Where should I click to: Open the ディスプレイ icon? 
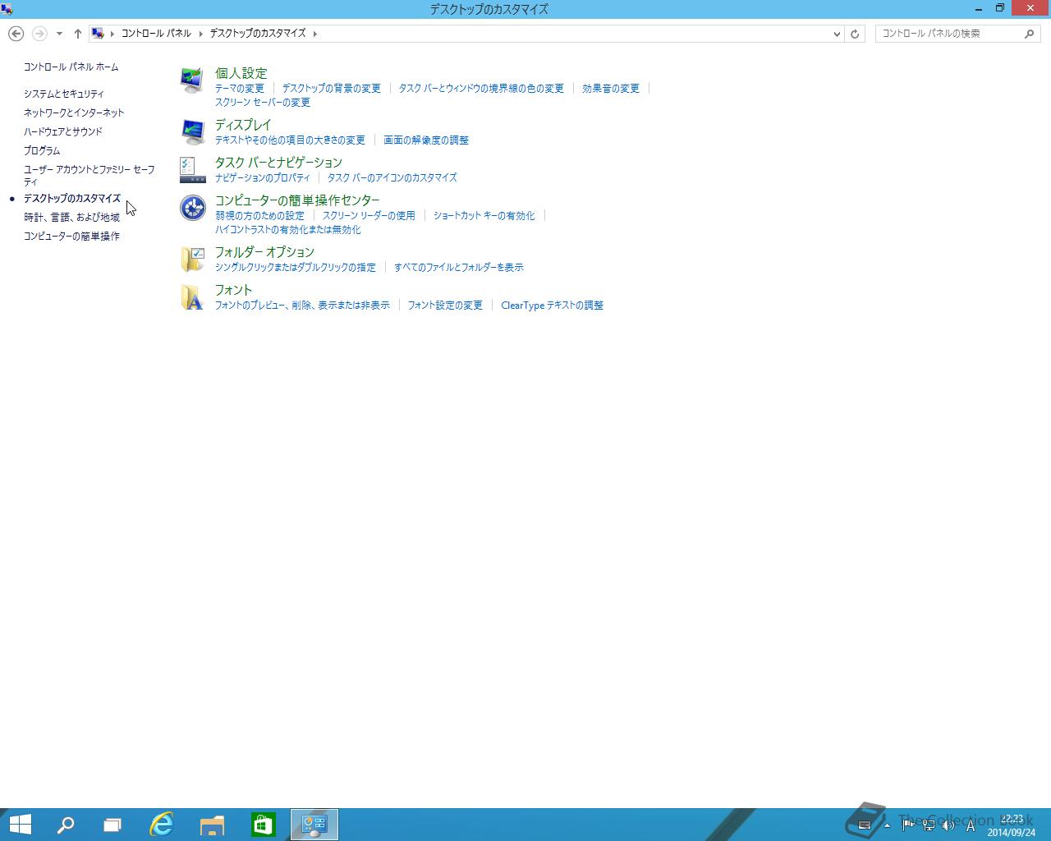[192, 132]
